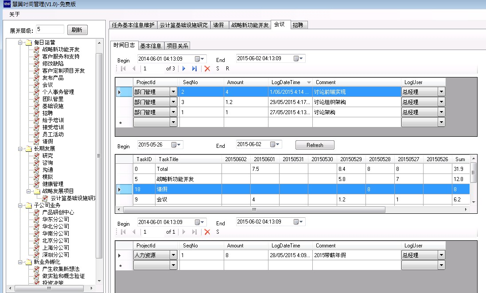Click the 每日运营 folder icon
This screenshot has height=293, width=486.
(x=28, y=42)
